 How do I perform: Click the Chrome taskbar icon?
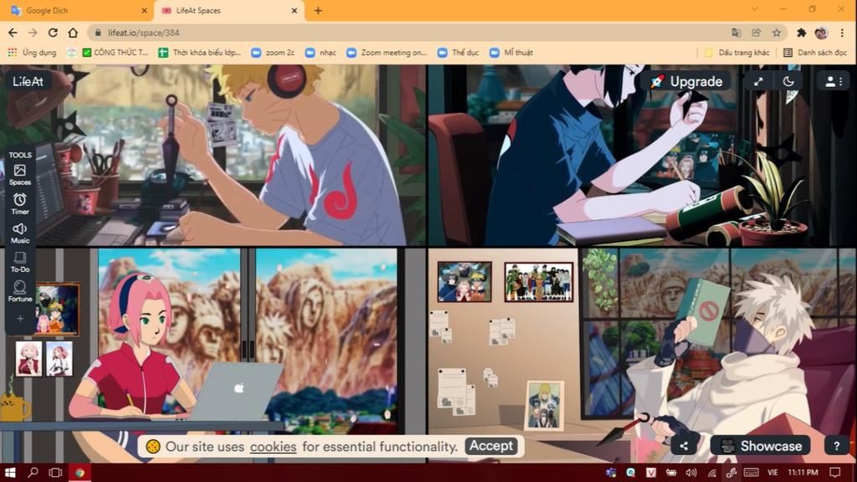[80, 472]
